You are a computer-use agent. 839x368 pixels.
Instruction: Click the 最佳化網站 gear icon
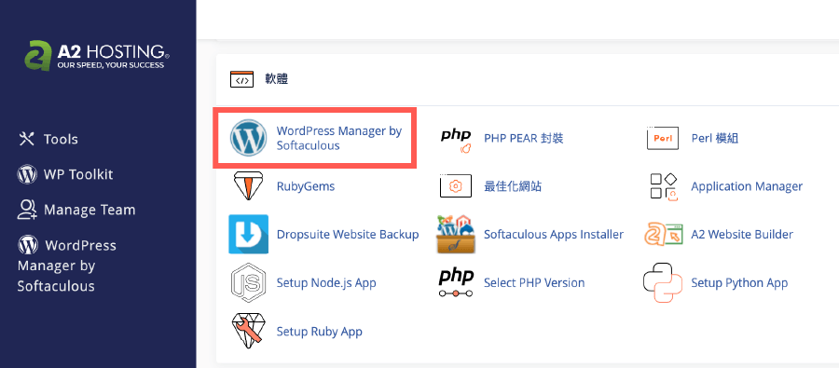click(x=455, y=186)
